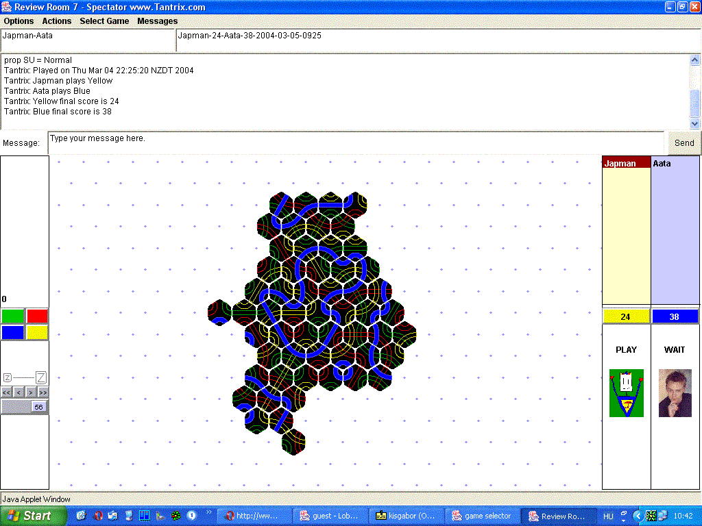
Task: Click Japman's player avatar icon
Action: (626, 393)
